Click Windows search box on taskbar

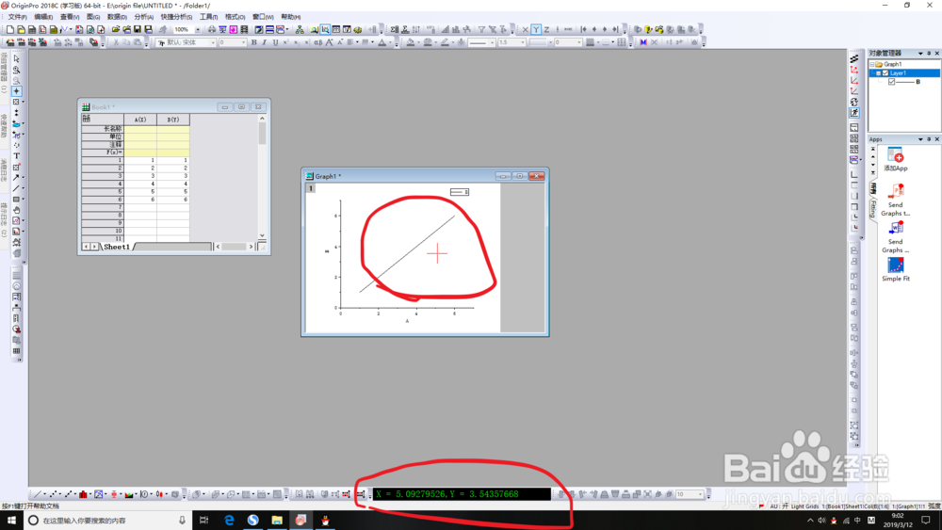point(108,521)
